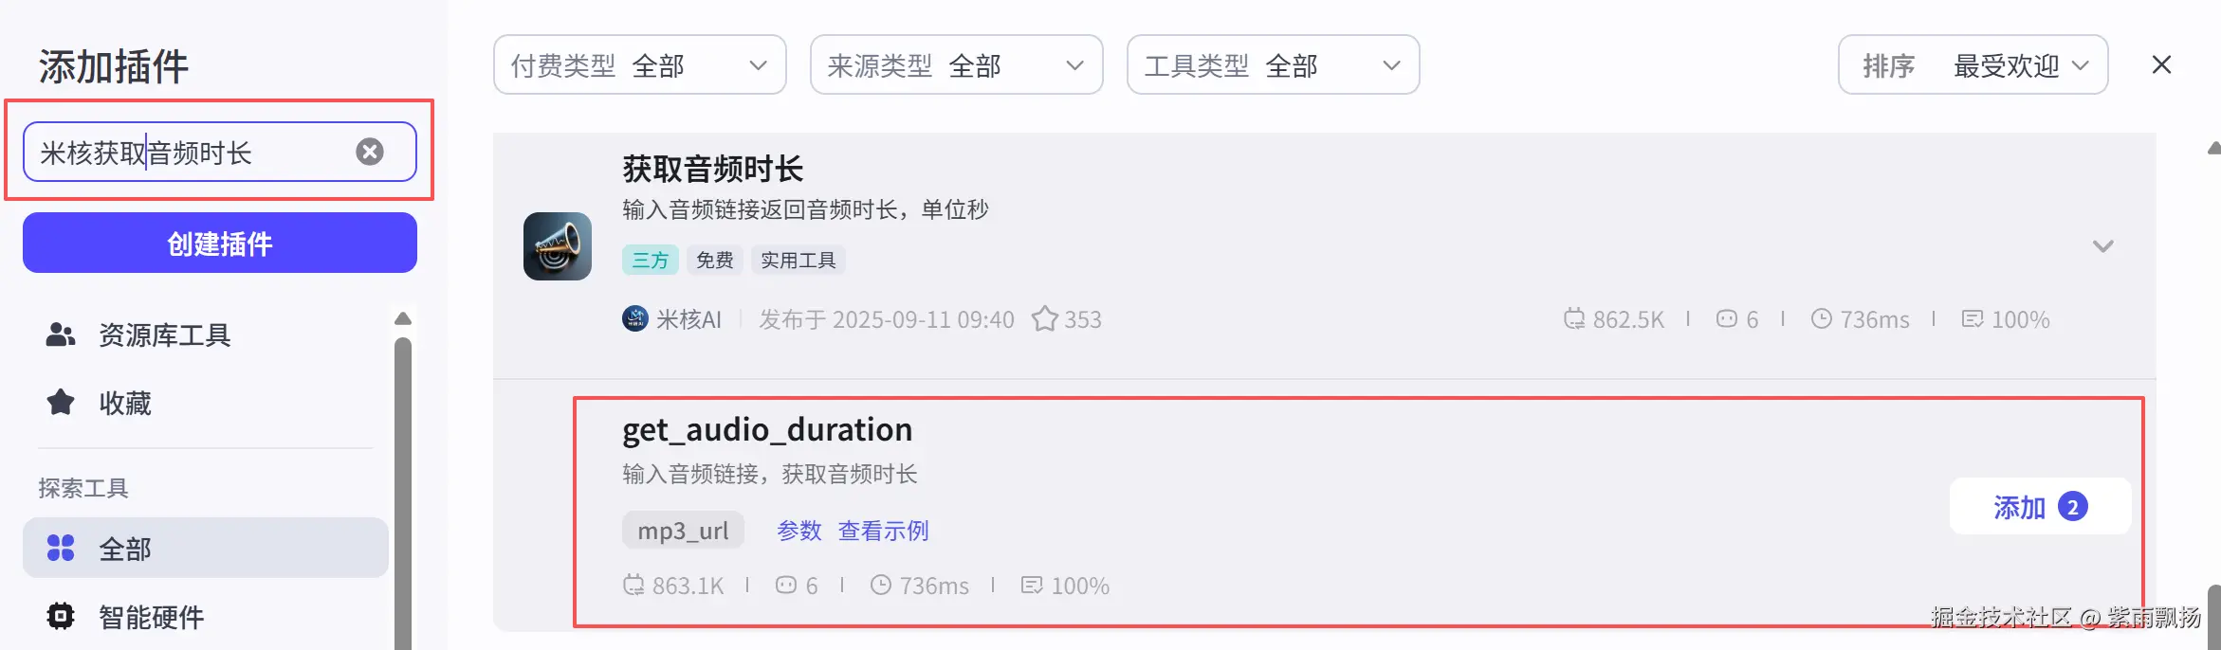Image resolution: width=2221 pixels, height=650 pixels.
Task: Open the 来源类型 filter dropdown
Action: pos(956,65)
